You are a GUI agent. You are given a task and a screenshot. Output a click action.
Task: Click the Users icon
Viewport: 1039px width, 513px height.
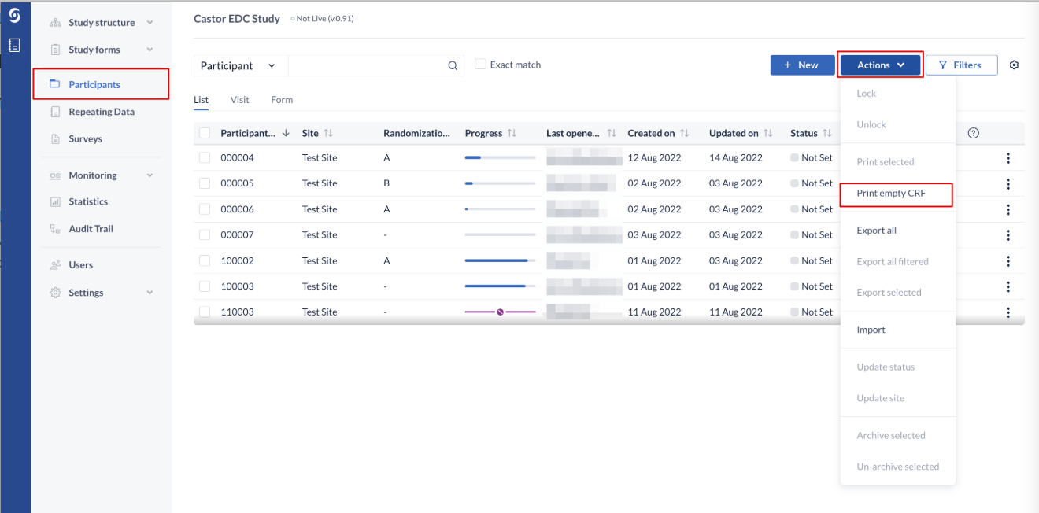pyautogui.click(x=55, y=265)
